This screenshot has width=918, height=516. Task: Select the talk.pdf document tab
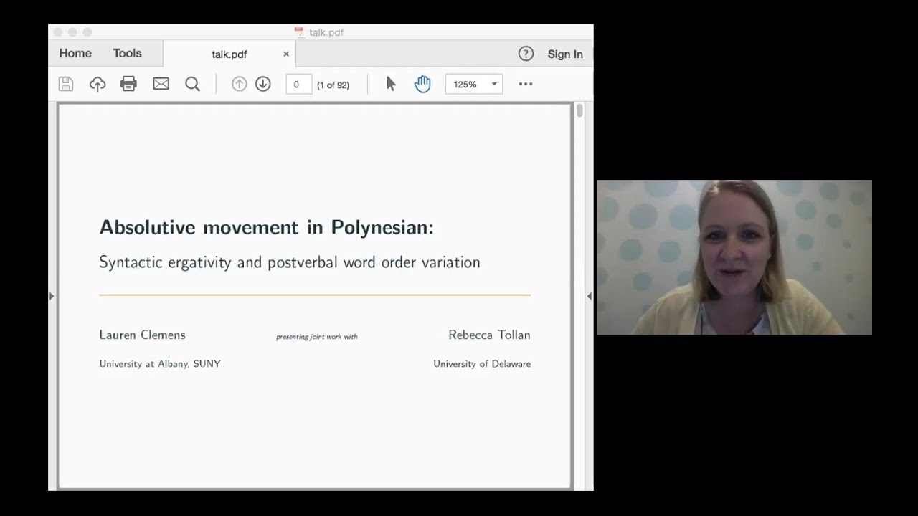(x=229, y=54)
